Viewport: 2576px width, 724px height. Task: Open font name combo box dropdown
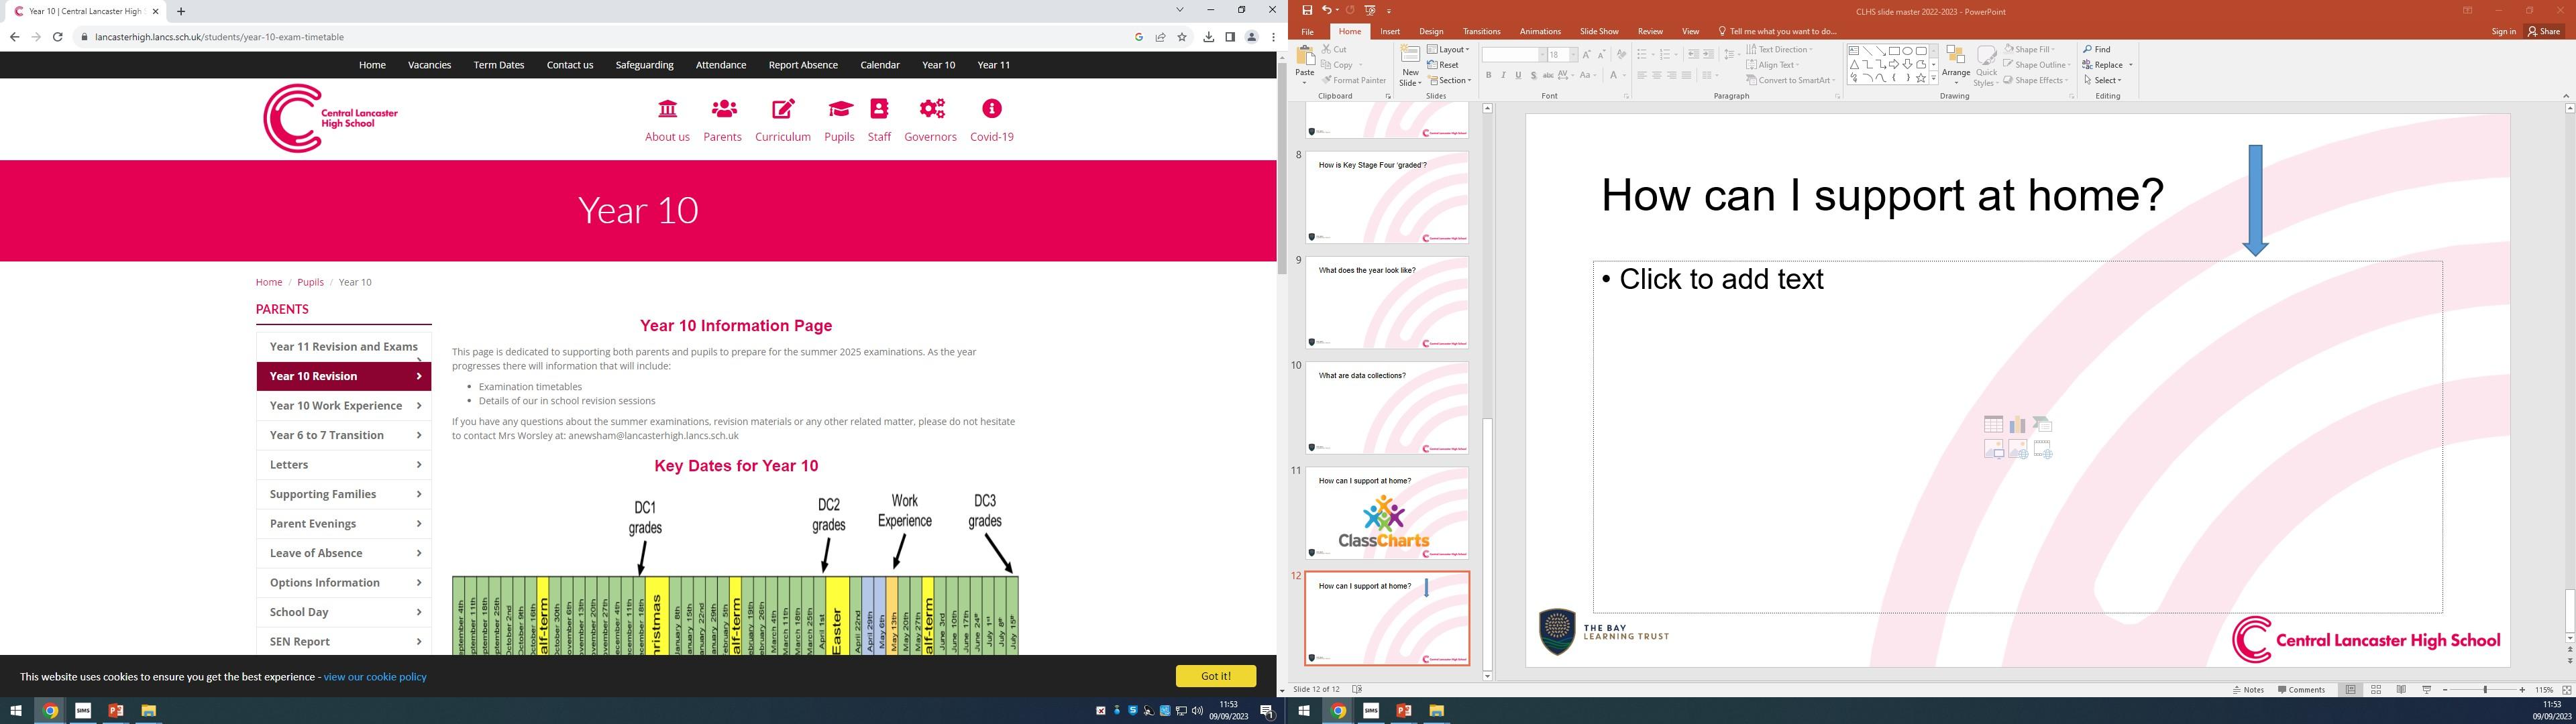click(1542, 55)
